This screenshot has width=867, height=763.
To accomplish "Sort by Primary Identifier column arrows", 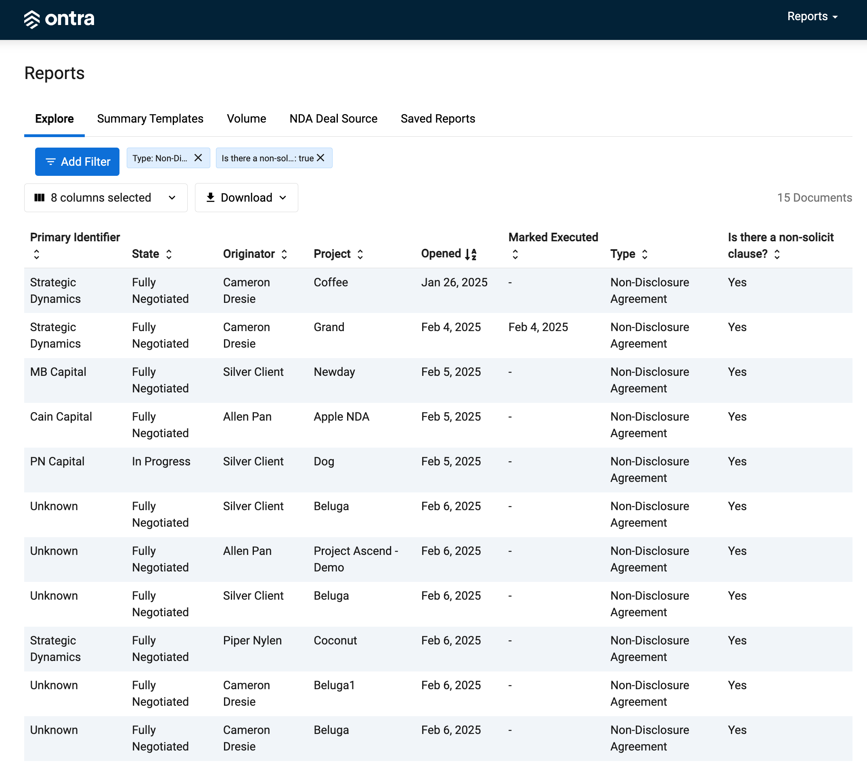I will 36,254.
